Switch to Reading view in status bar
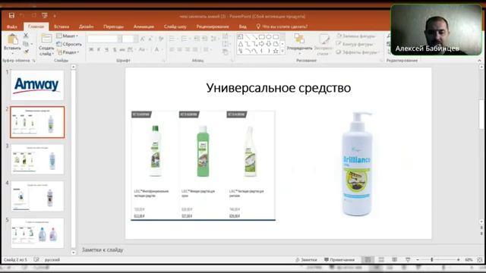The height and width of the screenshot is (273, 486). (x=395, y=259)
